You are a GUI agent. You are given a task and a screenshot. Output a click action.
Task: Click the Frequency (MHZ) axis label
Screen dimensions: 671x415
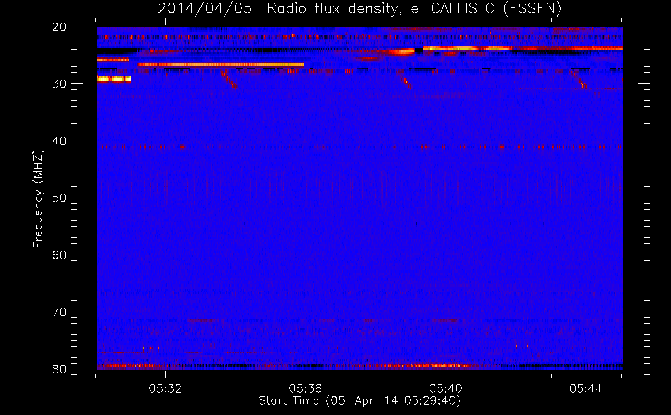(x=38, y=199)
